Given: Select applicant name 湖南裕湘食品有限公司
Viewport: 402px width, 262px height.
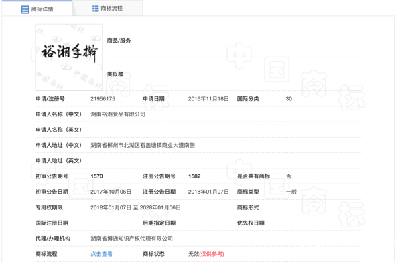Looking at the screenshot, I should tap(118, 114).
